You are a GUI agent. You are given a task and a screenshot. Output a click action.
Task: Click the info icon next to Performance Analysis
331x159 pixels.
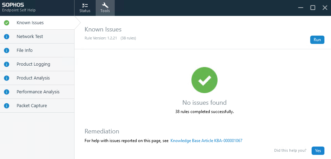click(6, 92)
